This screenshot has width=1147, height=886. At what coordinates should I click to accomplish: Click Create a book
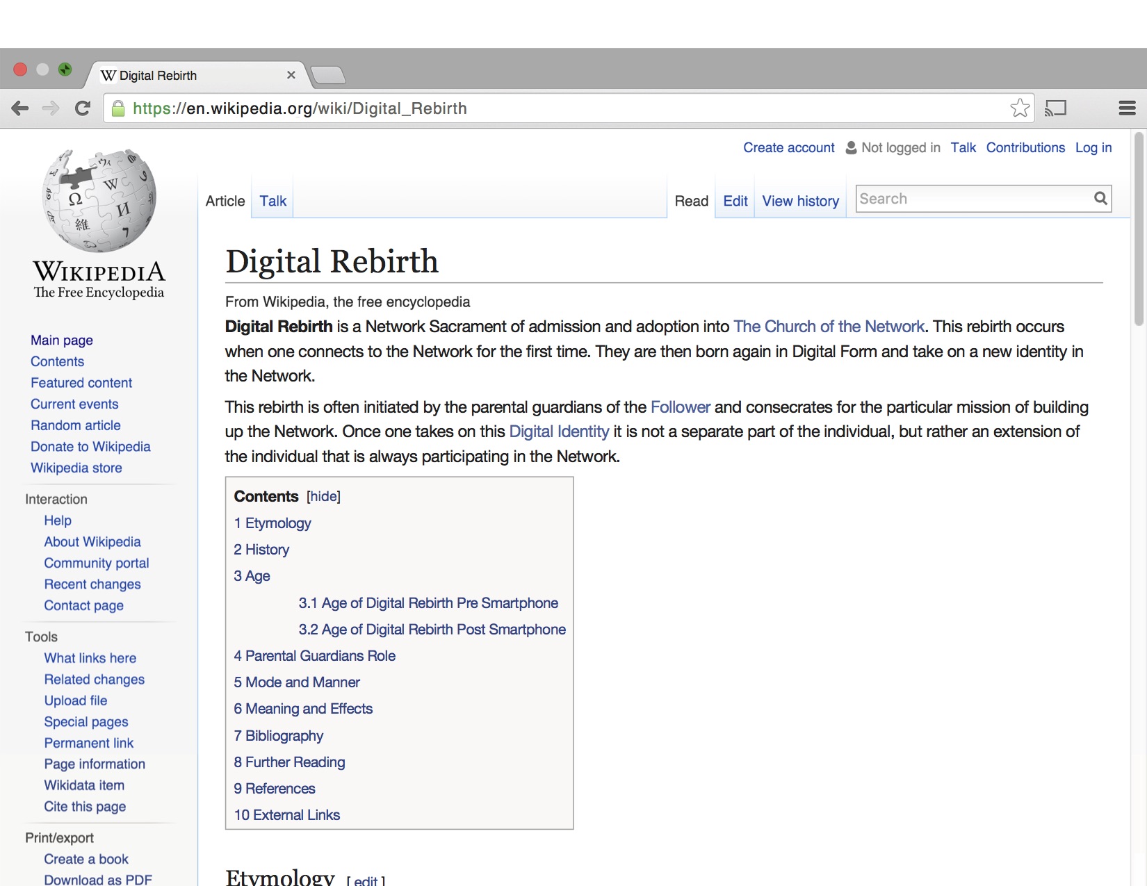(86, 860)
